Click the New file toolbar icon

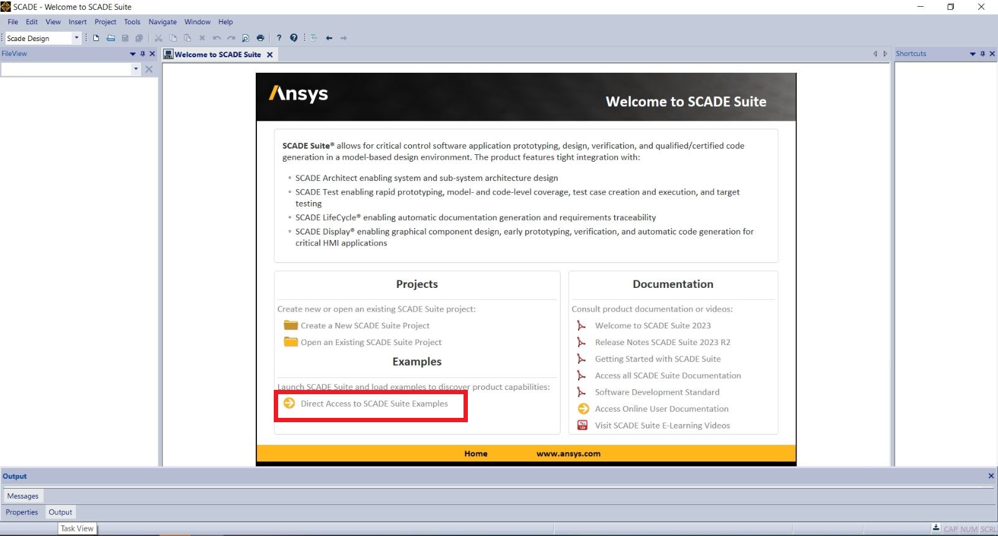(x=96, y=38)
